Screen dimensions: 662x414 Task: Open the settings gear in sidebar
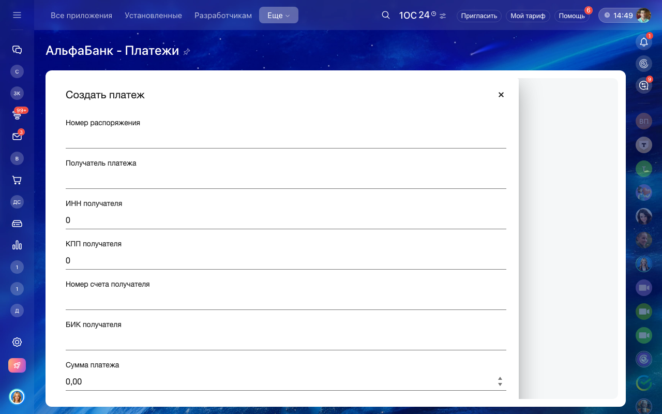(17, 342)
